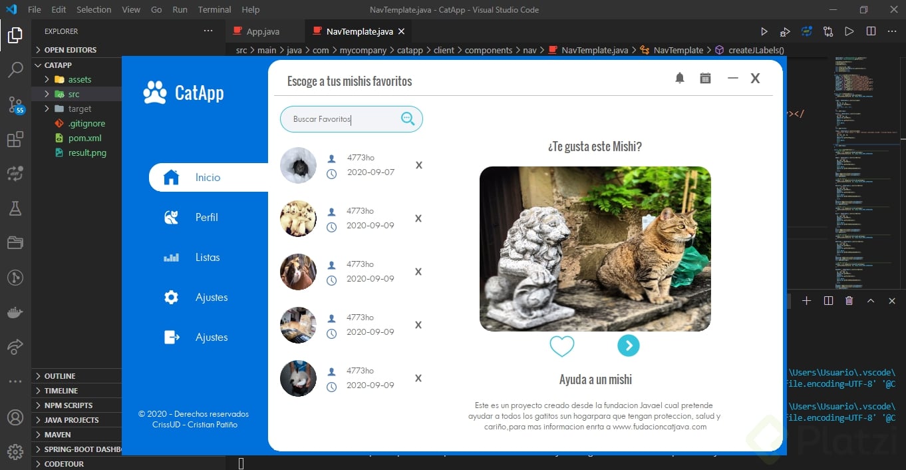Open the Extensions view in activity bar
The image size is (906, 470).
15,139
